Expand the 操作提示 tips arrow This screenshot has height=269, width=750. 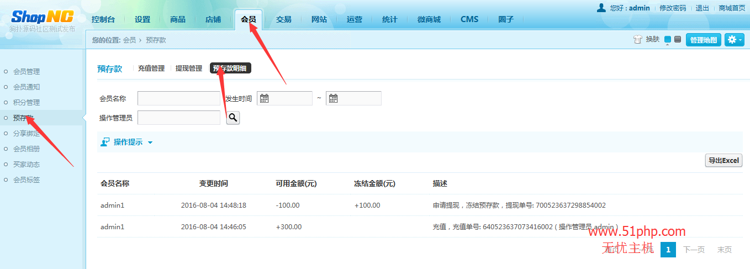coord(150,143)
